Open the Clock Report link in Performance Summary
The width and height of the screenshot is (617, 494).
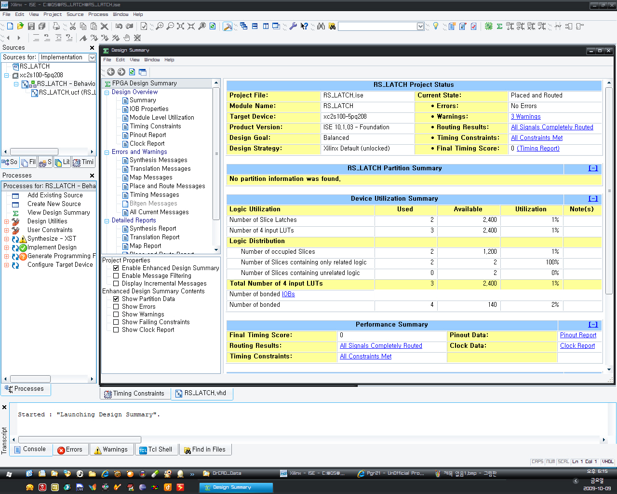(577, 346)
